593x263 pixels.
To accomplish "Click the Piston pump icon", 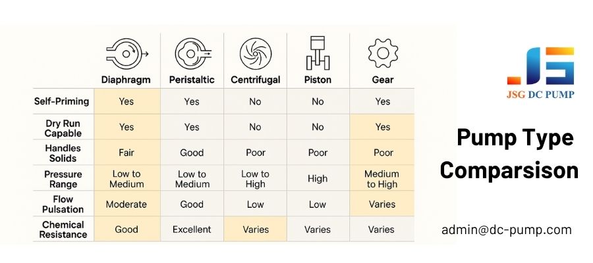I will [x=318, y=53].
